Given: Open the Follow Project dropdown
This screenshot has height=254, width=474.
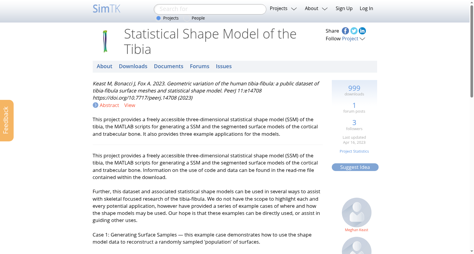Looking at the screenshot, I should [x=353, y=39].
